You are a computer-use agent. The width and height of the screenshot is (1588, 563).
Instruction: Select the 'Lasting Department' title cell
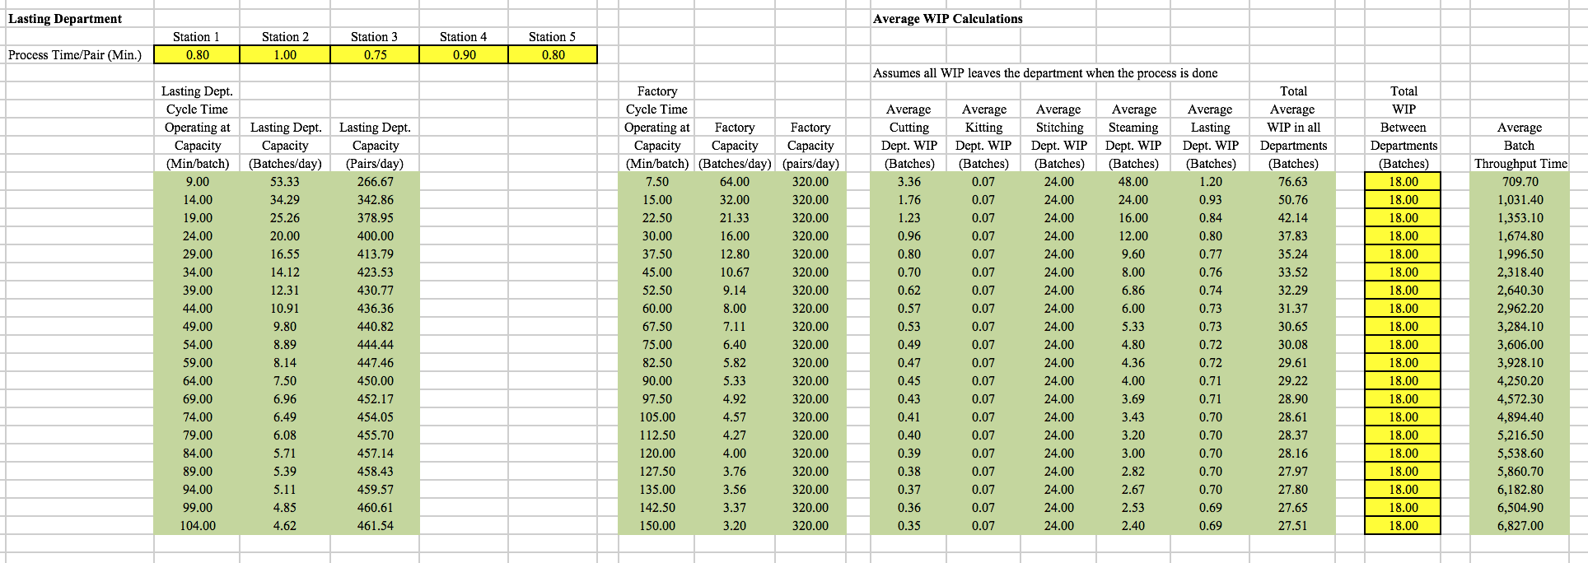(66, 18)
